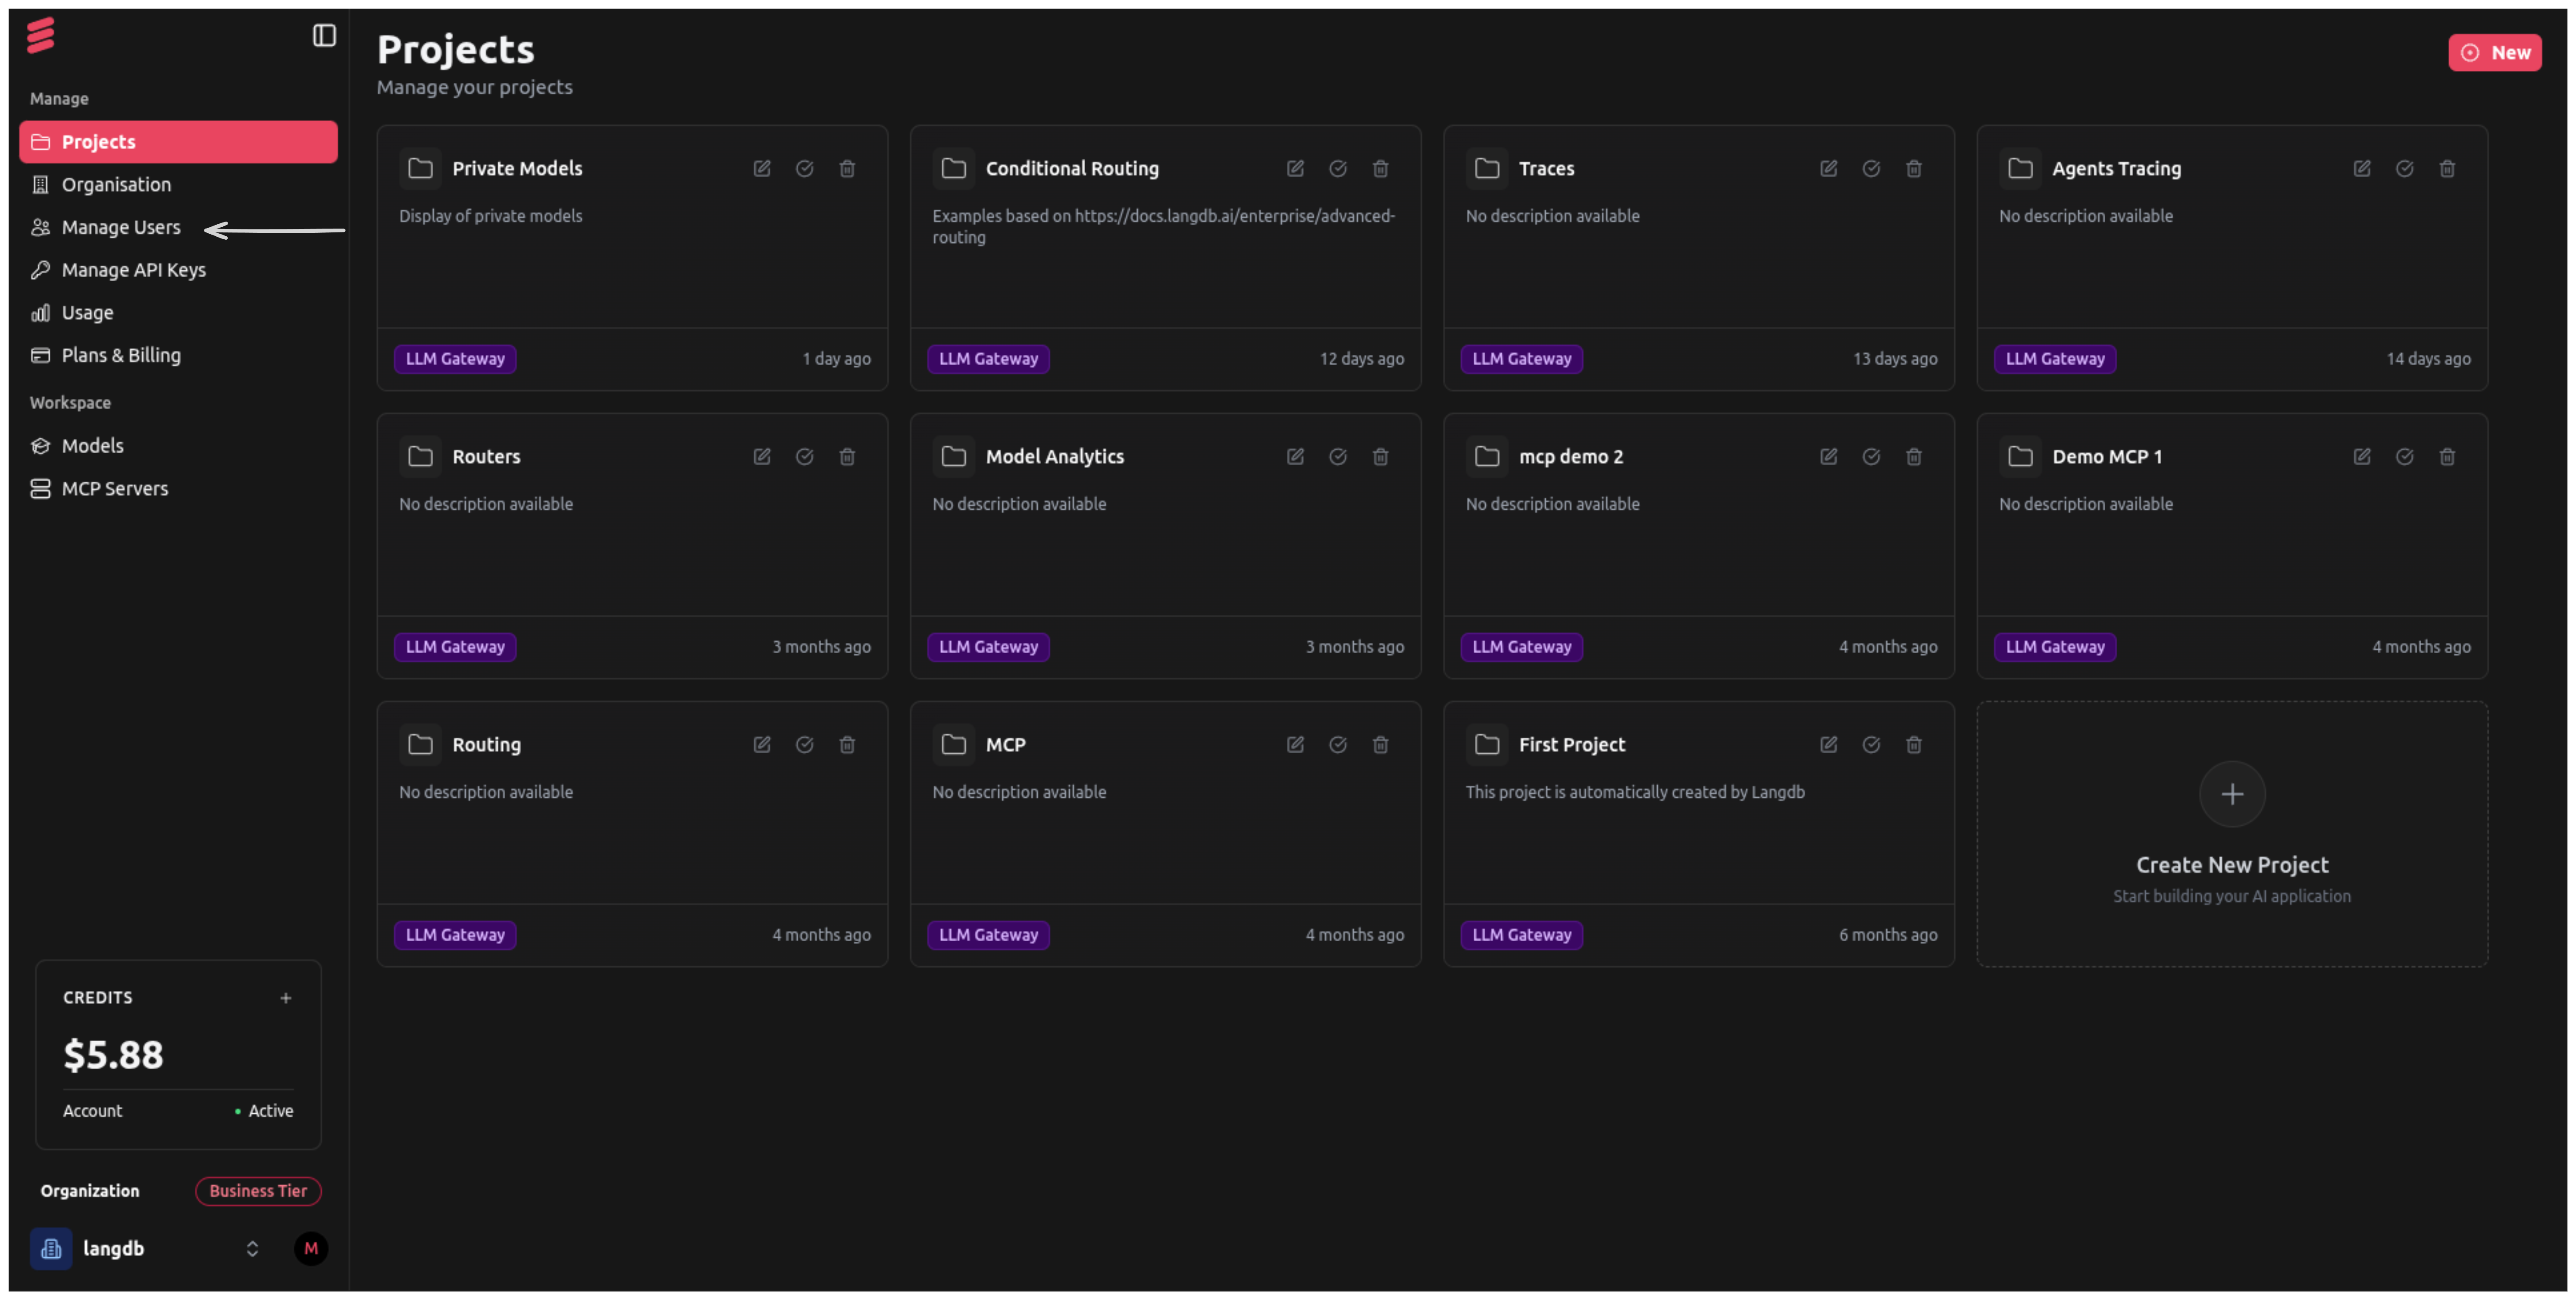
Task: Expand the langdb organization switcher
Action: point(252,1248)
